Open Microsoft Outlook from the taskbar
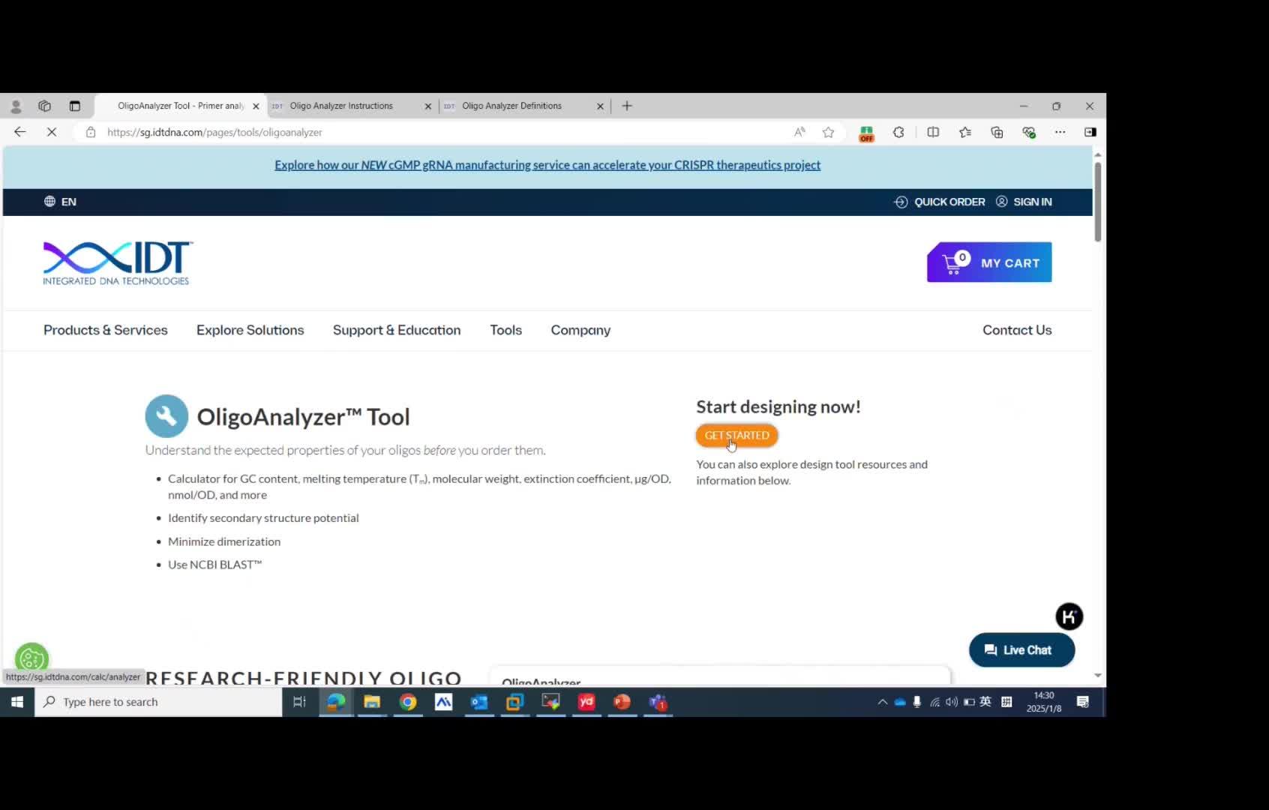 (478, 702)
